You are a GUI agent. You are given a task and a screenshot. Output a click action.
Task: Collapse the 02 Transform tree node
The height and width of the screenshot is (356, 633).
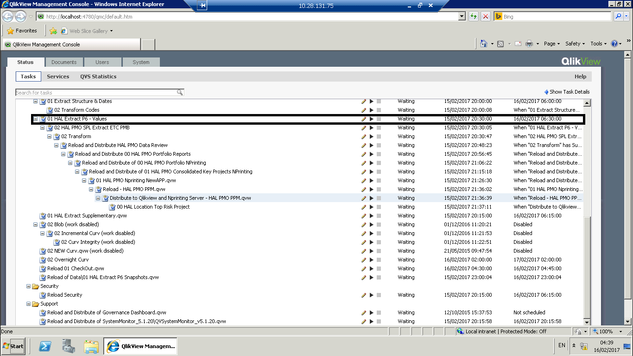(x=49, y=136)
